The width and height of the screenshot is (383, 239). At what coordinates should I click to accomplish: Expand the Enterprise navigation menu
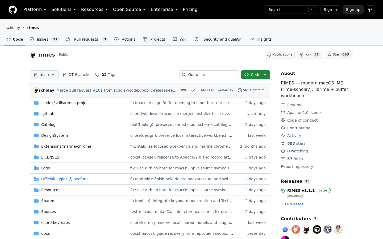point(164,10)
